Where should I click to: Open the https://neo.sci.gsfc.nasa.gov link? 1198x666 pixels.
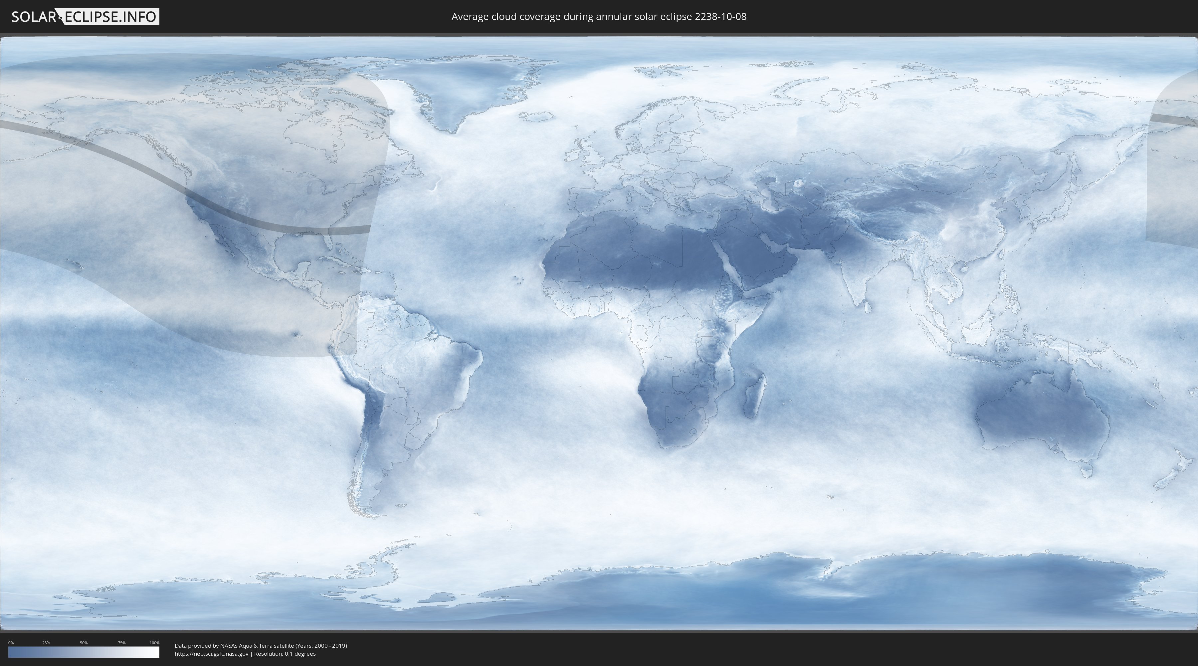click(212, 654)
